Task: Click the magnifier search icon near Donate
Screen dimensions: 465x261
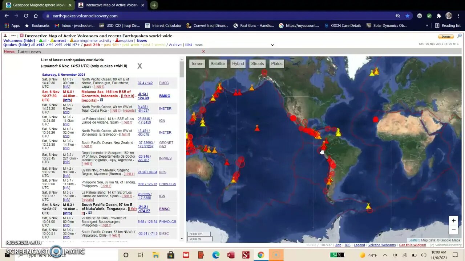Action: (459, 36)
